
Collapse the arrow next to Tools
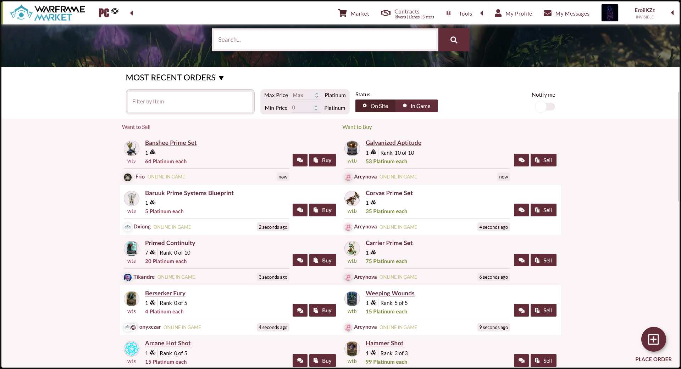(482, 13)
